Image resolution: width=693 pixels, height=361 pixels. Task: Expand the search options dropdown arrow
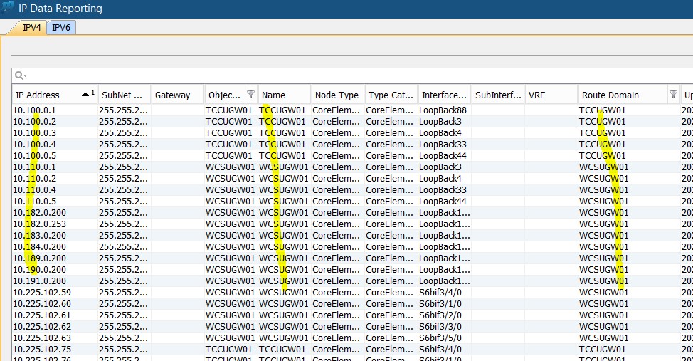(26, 76)
